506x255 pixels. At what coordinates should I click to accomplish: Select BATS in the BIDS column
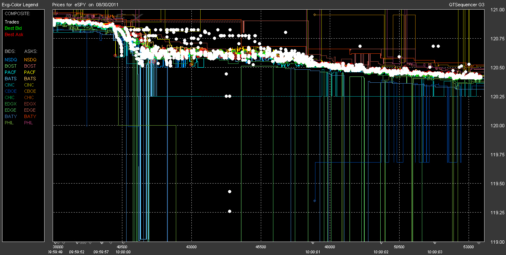pos(11,79)
